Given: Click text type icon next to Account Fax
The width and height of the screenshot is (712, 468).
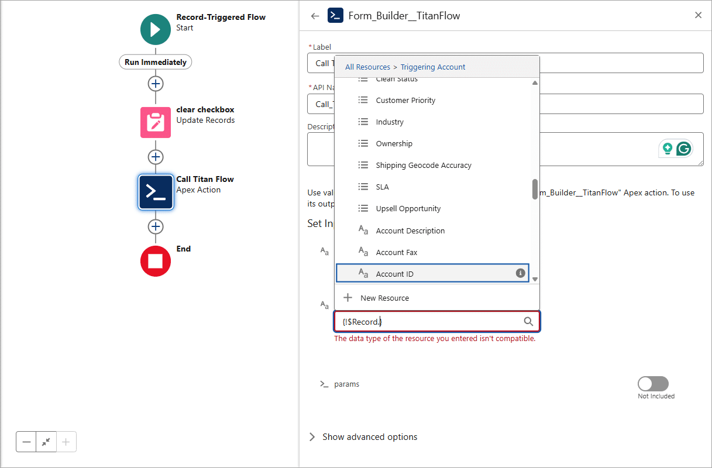Looking at the screenshot, I should pyautogui.click(x=363, y=252).
